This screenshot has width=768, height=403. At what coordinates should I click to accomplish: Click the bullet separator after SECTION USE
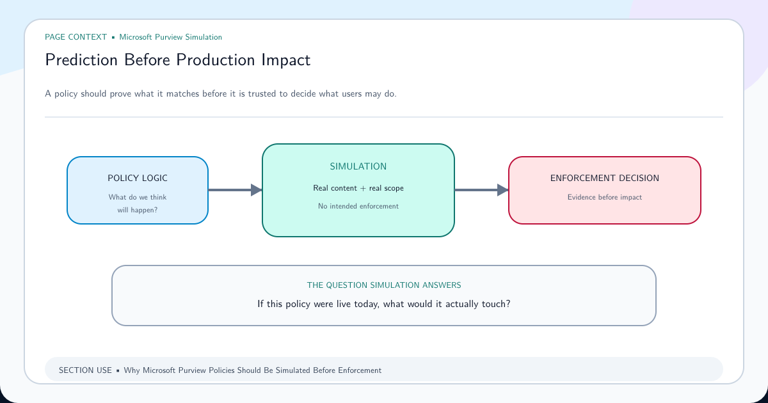click(x=118, y=370)
